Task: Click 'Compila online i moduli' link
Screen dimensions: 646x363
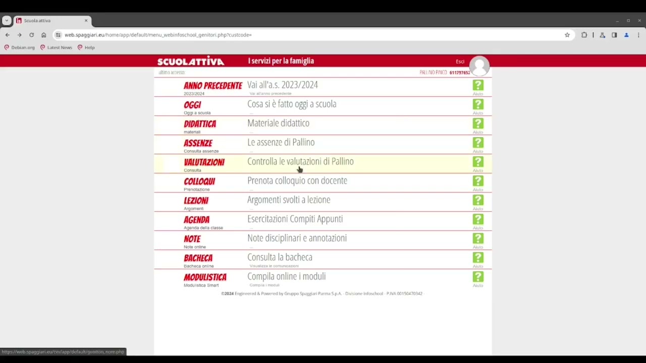Action: click(286, 276)
